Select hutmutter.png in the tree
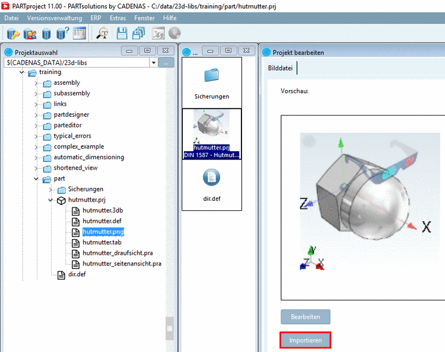The image size is (445, 352). pyautogui.click(x=103, y=232)
